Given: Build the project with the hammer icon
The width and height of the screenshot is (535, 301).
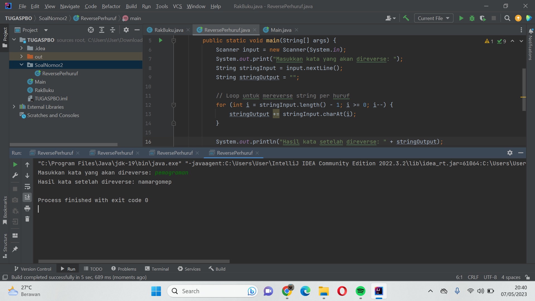Looking at the screenshot, I should [x=406, y=18].
